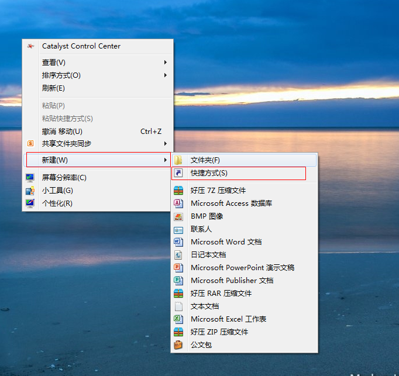Expand the 新建(W) submenu arrow

point(166,160)
